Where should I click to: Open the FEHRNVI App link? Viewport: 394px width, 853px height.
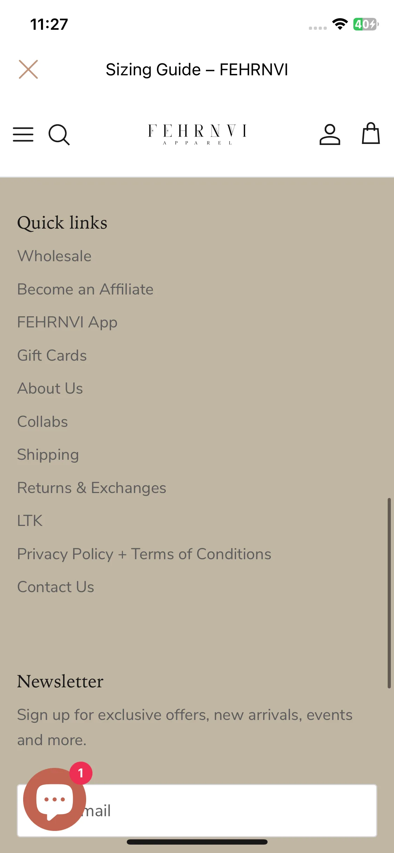(x=67, y=322)
